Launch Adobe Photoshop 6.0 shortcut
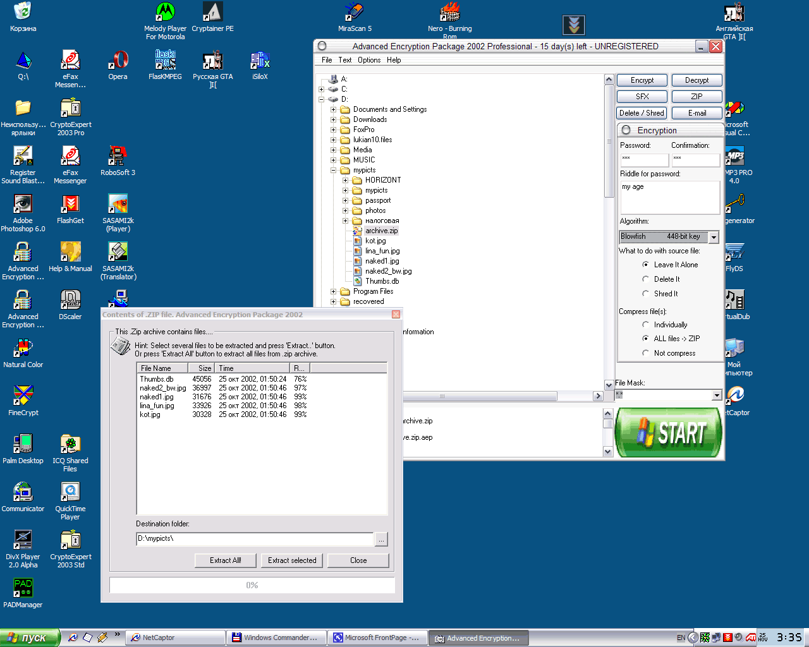 pos(23,213)
